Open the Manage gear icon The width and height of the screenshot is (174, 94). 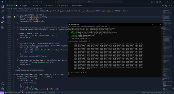point(3,89)
